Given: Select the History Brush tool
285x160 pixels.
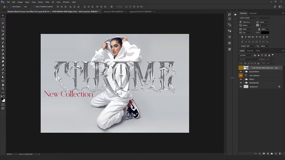Looking at the screenshot, I should coord(3,50).
